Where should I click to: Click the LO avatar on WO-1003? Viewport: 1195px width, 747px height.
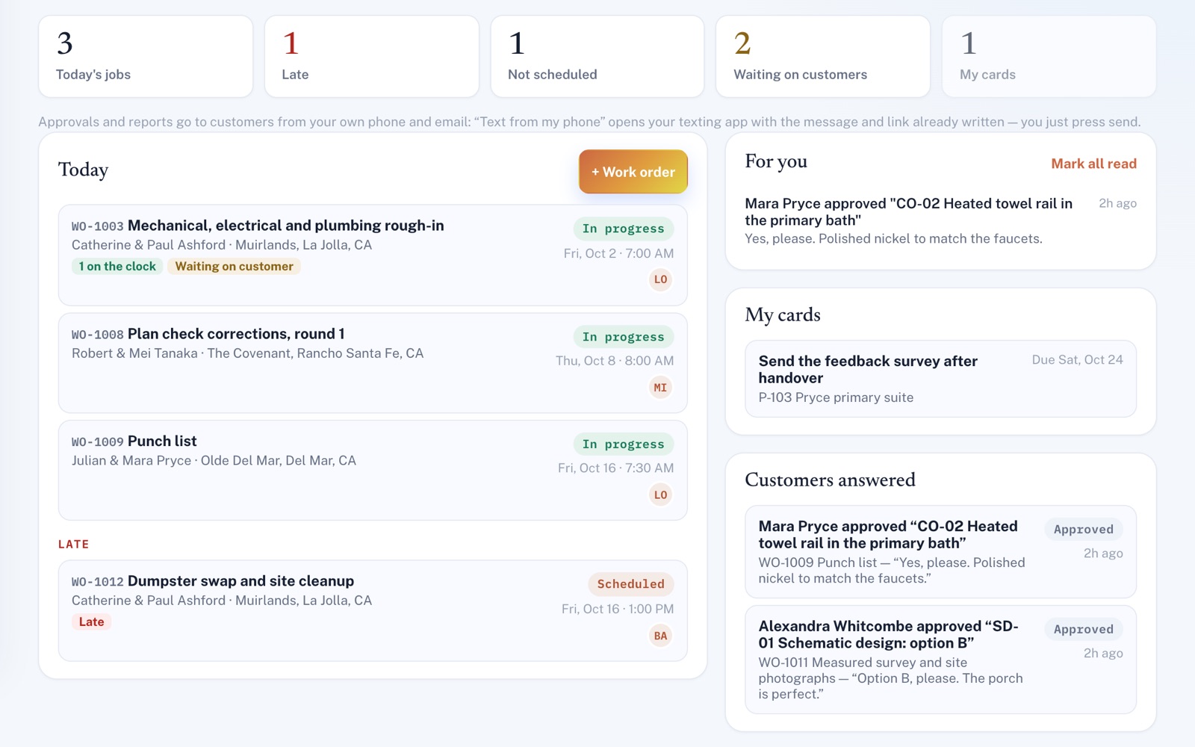click(660, 279)
